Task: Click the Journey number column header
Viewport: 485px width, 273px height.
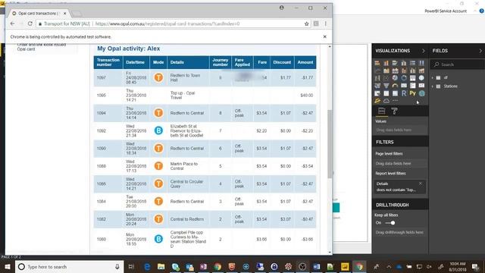Action: coord(221,62)
